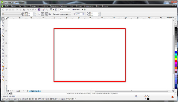The width and height of the screenshot is (178, 102).
Task: Select the Color Eyedropper tool
Action: [3, 70]
